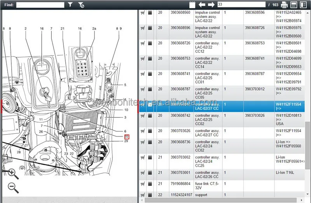Select callout number 10 in the diagram
This screenshot has width=311, height=203.
coord(126,110)
